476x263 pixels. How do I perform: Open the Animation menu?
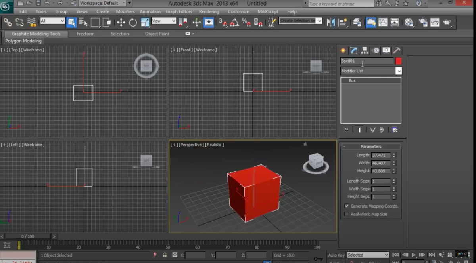(150, 12)
